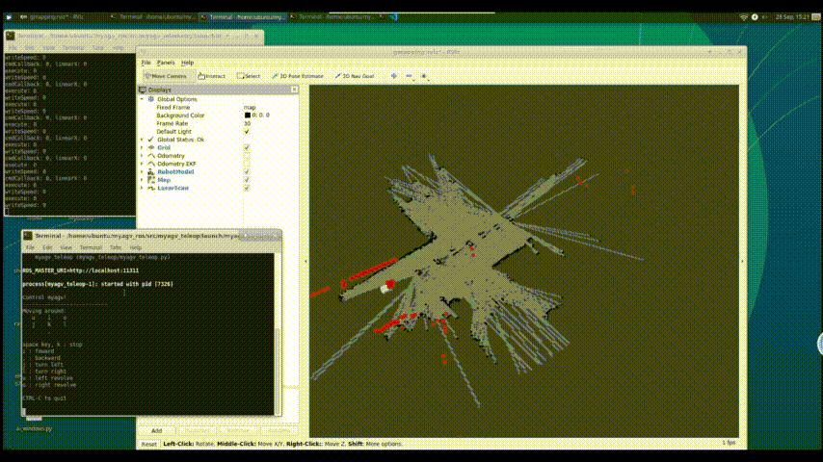The height and width of the screenshot is (462, 823).
Task: Click the network icon in system tray
Action: 743,16
